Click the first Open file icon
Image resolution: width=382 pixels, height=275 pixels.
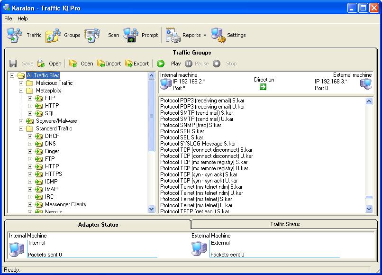(x=41, y=64)
